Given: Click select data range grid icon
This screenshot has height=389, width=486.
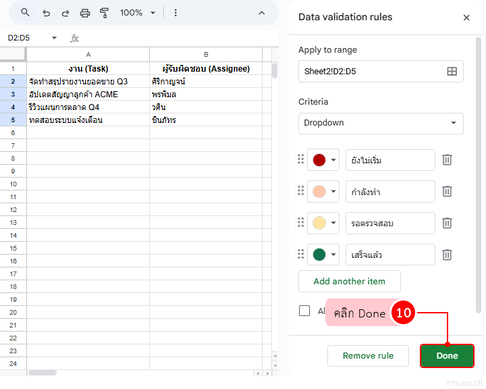Looking at the screenshot, I should (x=452, y=71).
